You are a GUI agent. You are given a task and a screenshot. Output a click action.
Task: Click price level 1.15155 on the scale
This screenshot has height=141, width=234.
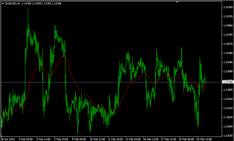coord(228,16)
